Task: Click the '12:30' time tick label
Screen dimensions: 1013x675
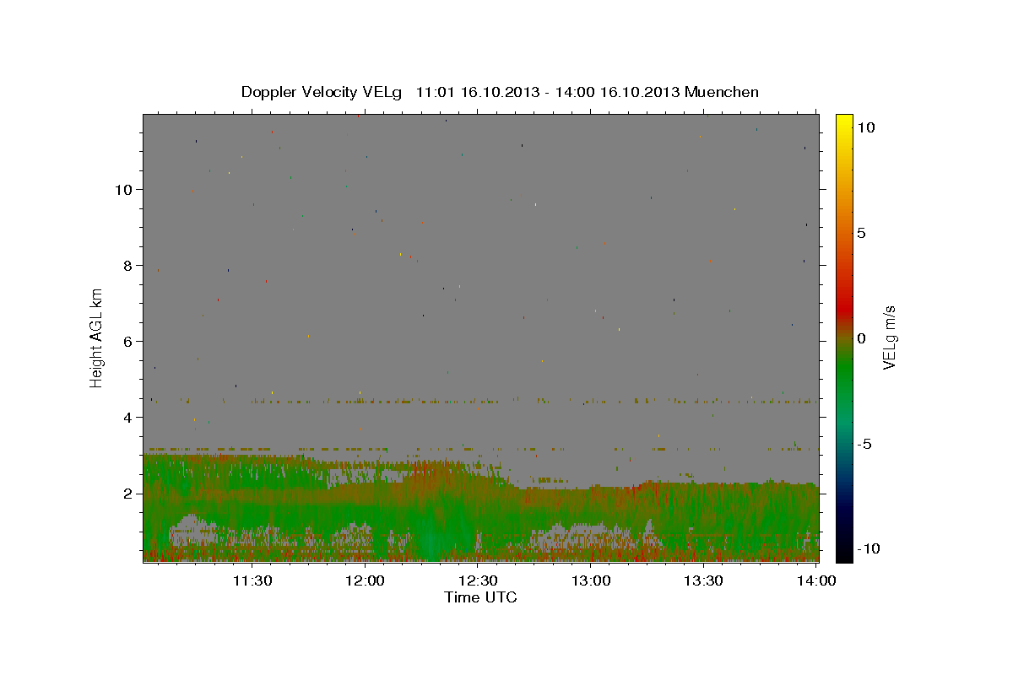Action: [x=478, y=580]
